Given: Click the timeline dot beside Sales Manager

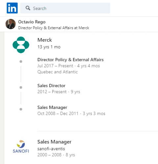Looking at the screenshot, I should [21, 109].
